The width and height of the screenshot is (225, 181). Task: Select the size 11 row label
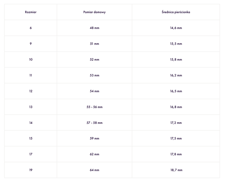[31, 75]
